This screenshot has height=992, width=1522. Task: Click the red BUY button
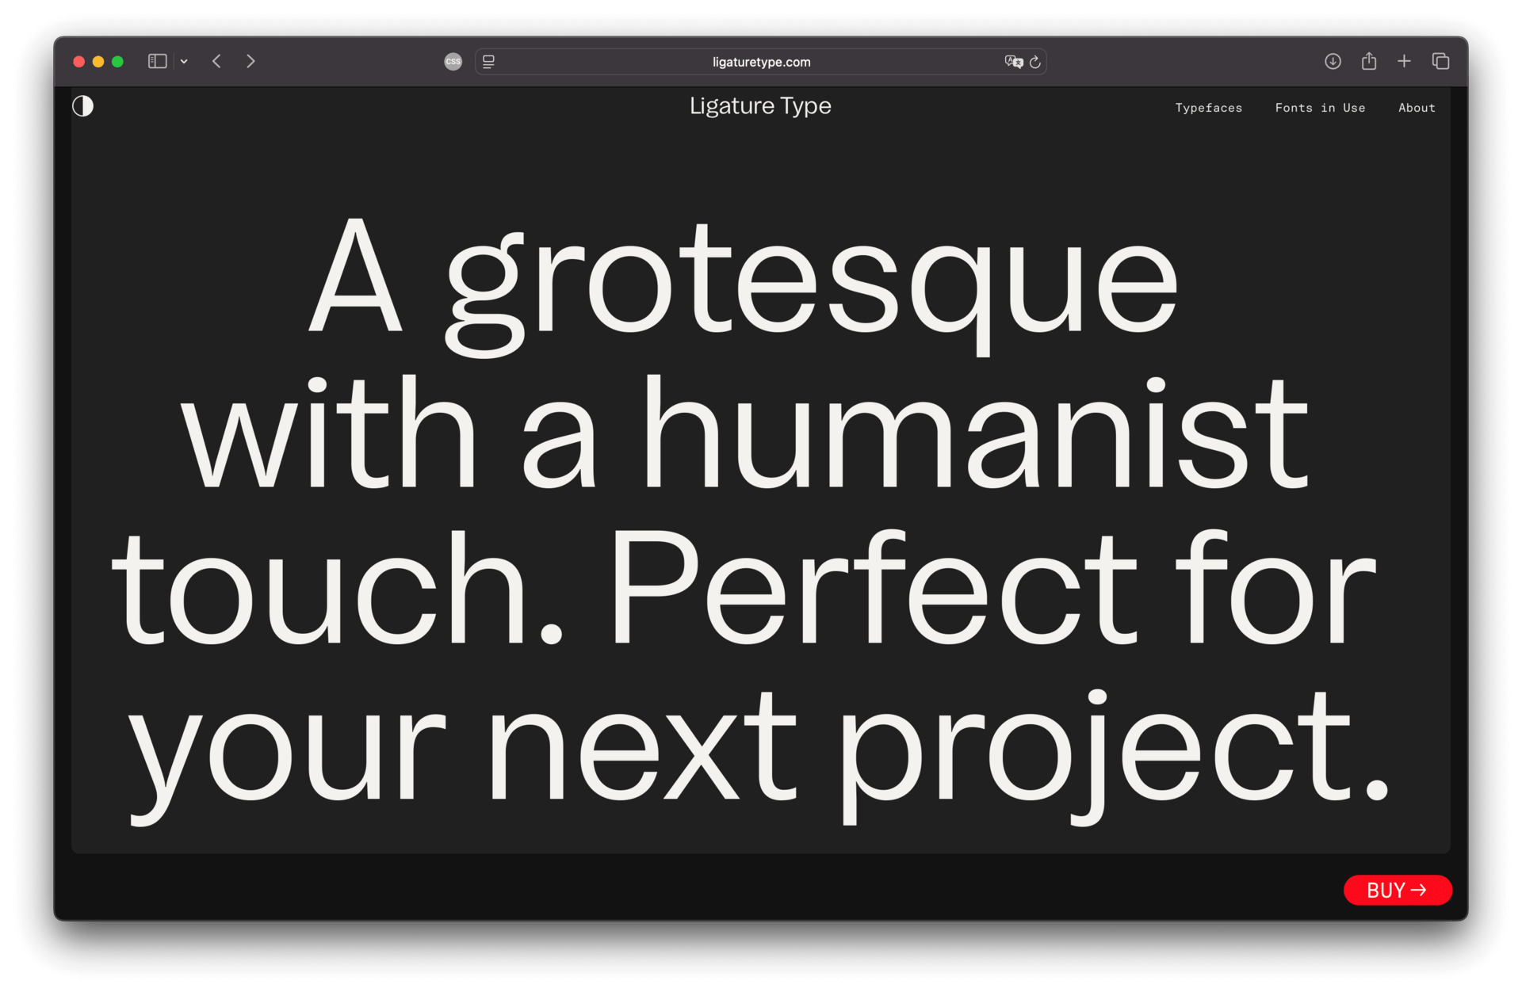click(x=1398, y=890)
